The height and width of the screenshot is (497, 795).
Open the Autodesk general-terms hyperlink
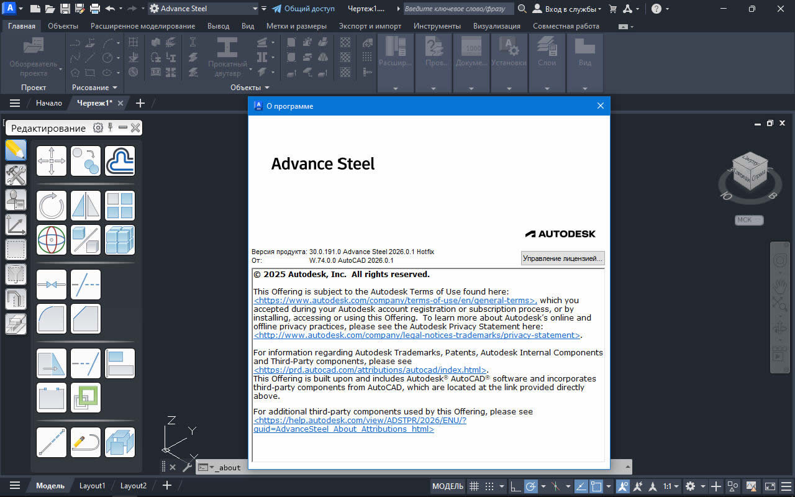click(x=395, y=300)
